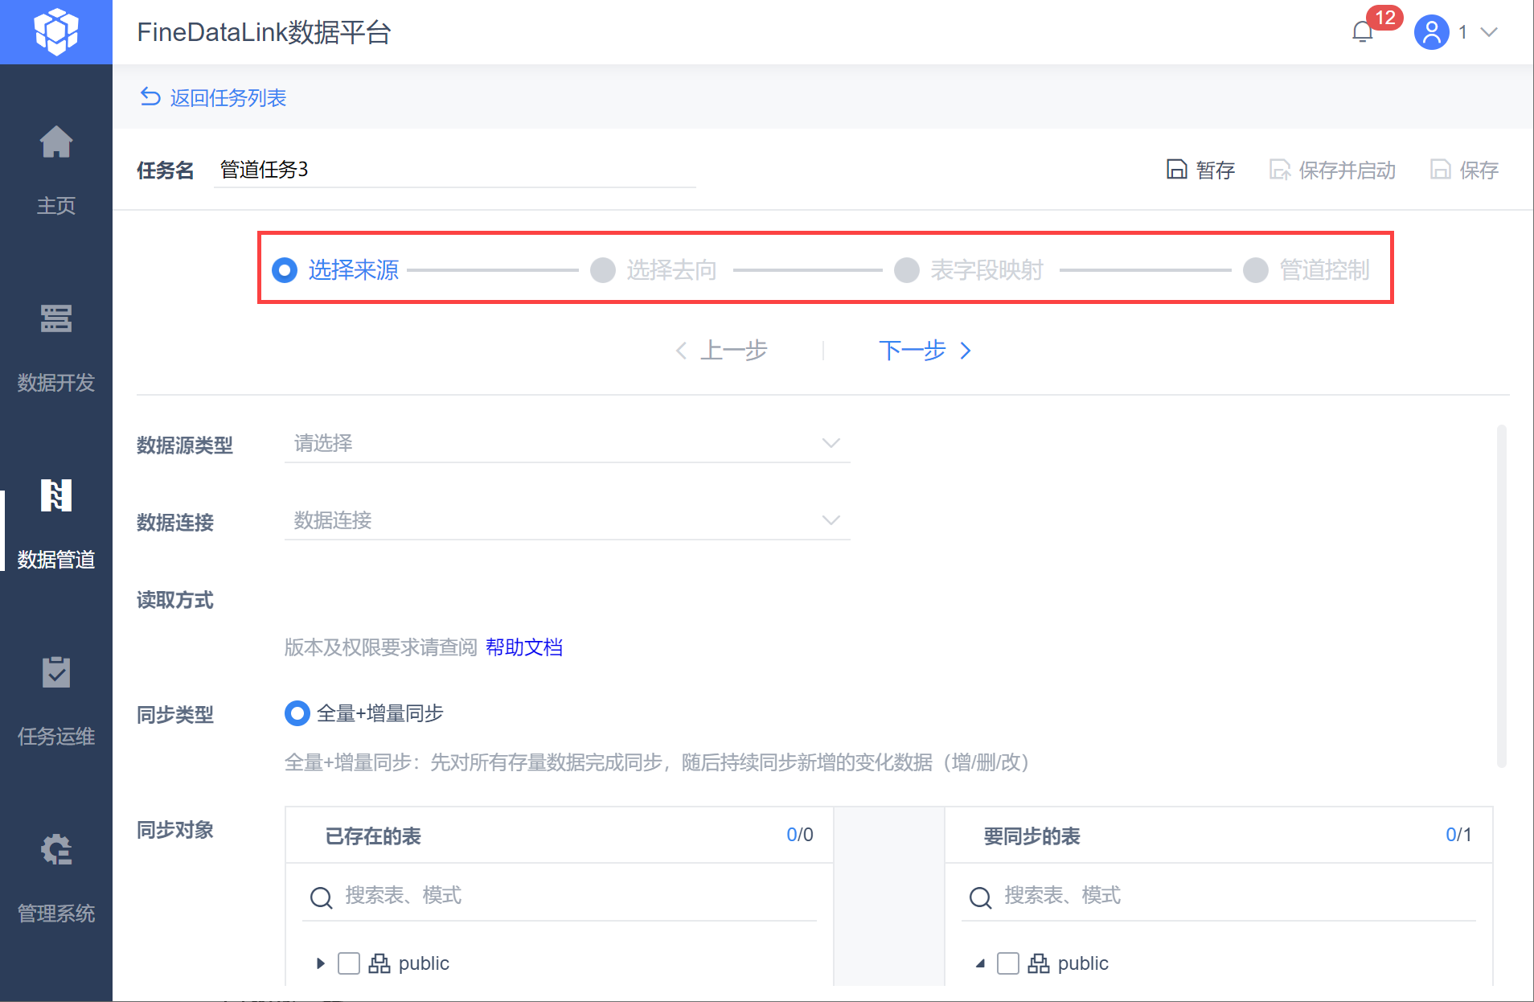Select the 表字段映射 step circle
This screenshot has height=1002, width=1534.
(x=907, y=270)
